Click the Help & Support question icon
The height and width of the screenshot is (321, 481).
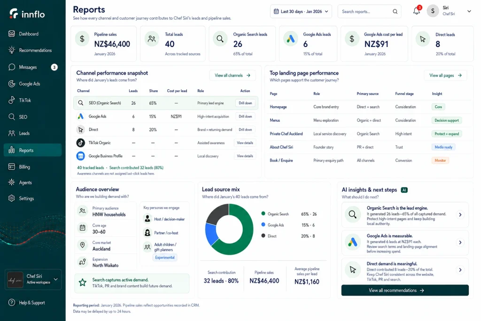pos(12,303)
